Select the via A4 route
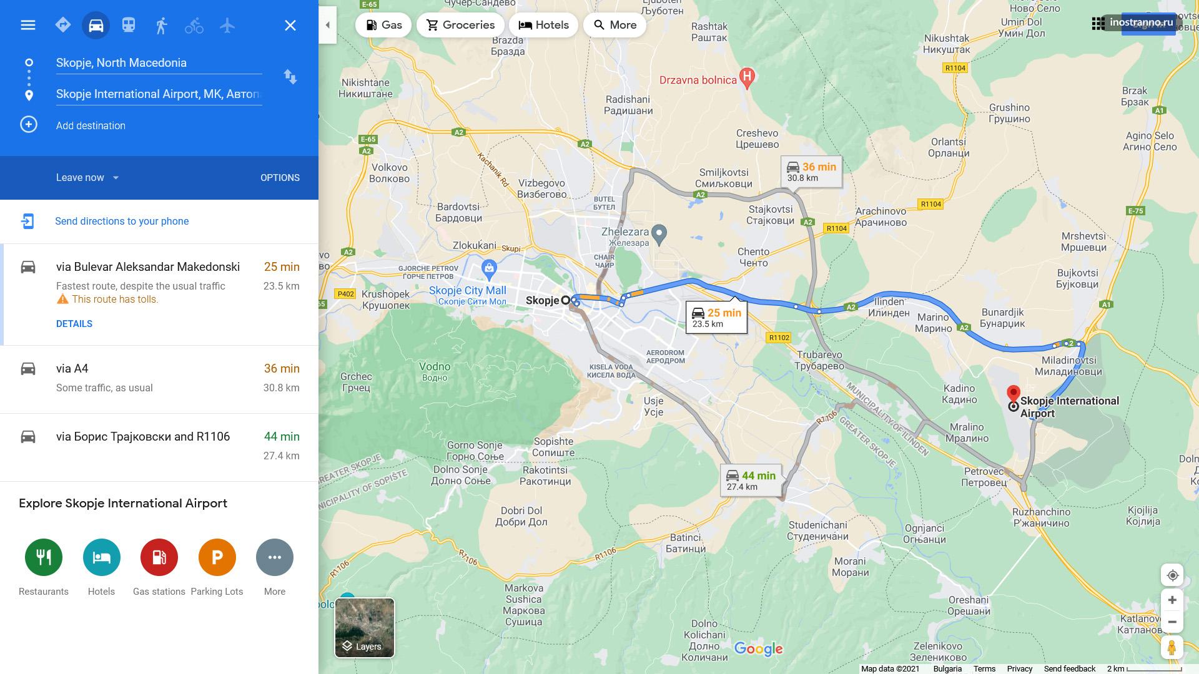Screen dimensions: 1199x674 (x=159, y=378)
